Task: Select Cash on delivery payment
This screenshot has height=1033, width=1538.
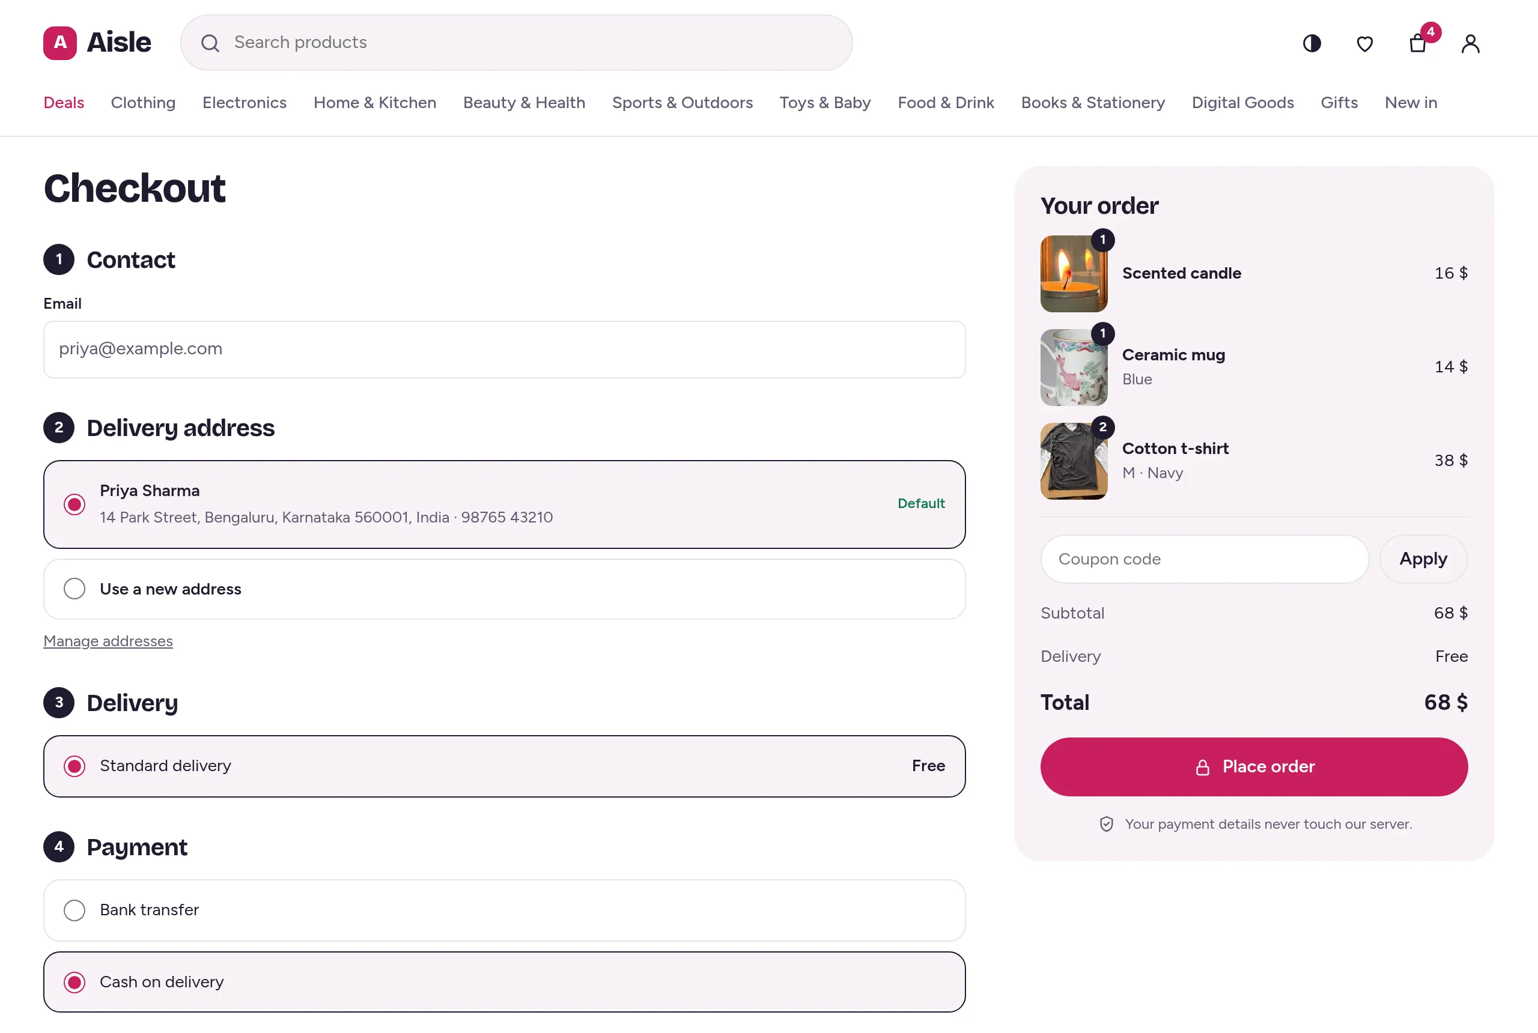Action: (504, 981)
